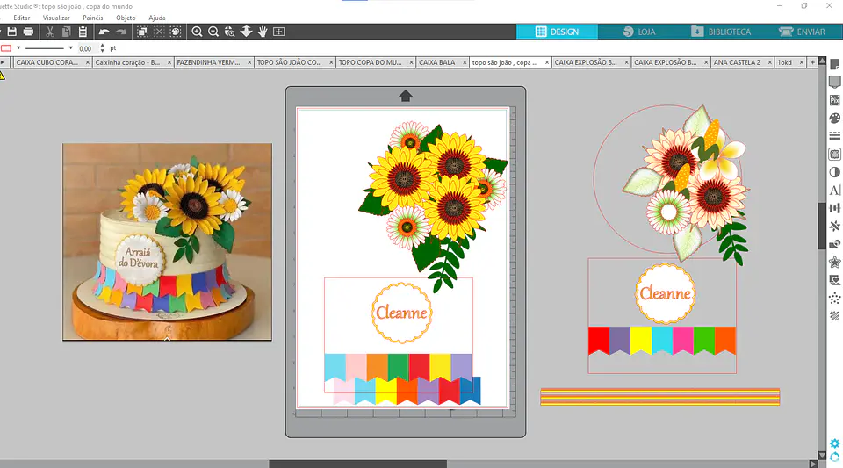Open the Sticker/heart panel icon

coord(834,280)
